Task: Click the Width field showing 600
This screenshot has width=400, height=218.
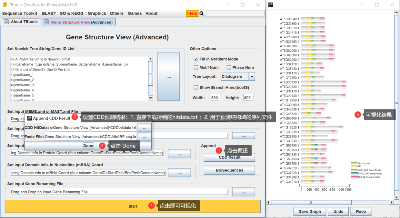Action: (215, 98)
